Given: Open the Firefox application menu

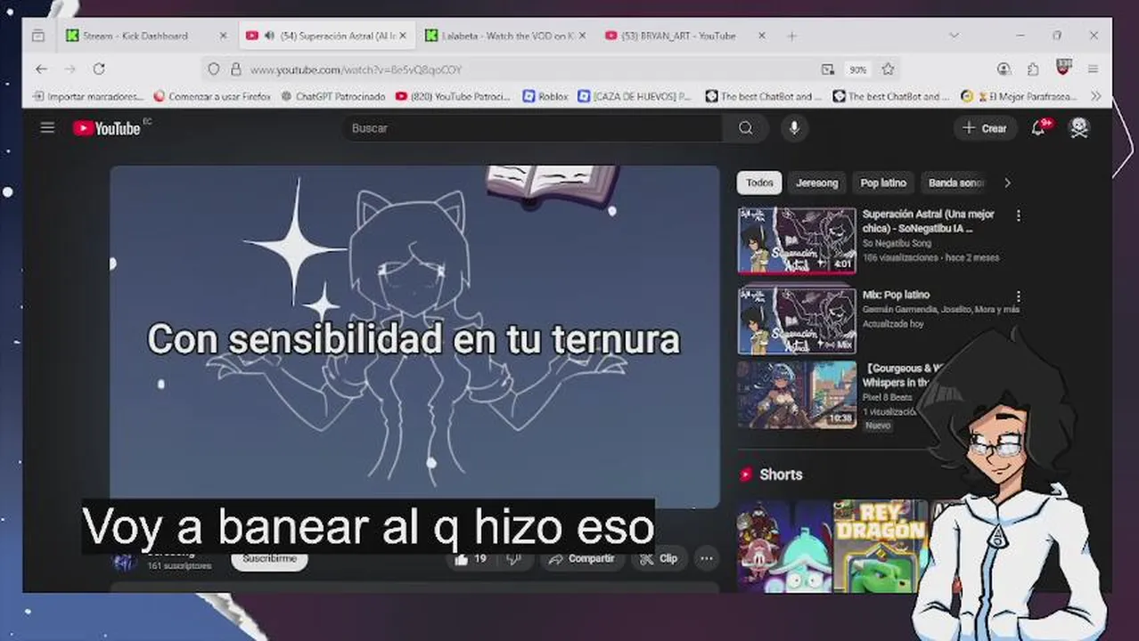Looking at the screenshot, I should point(1093,69).
